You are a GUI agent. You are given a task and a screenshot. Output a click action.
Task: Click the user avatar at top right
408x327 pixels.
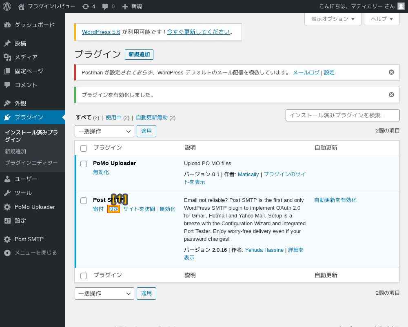pyautogui.click(x=401, y=6)
